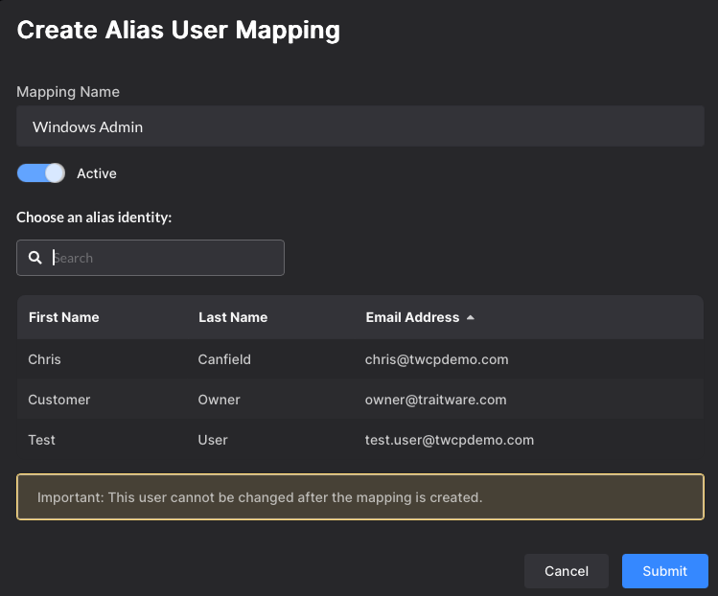
Task: Select the Customer first name cell
Action: (58, 400)
